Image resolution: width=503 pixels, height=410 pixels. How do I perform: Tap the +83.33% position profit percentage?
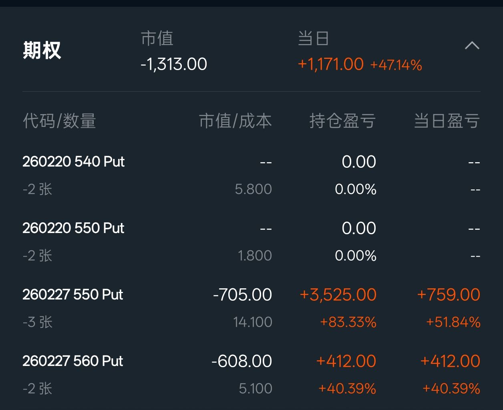[x=348, y=322]
